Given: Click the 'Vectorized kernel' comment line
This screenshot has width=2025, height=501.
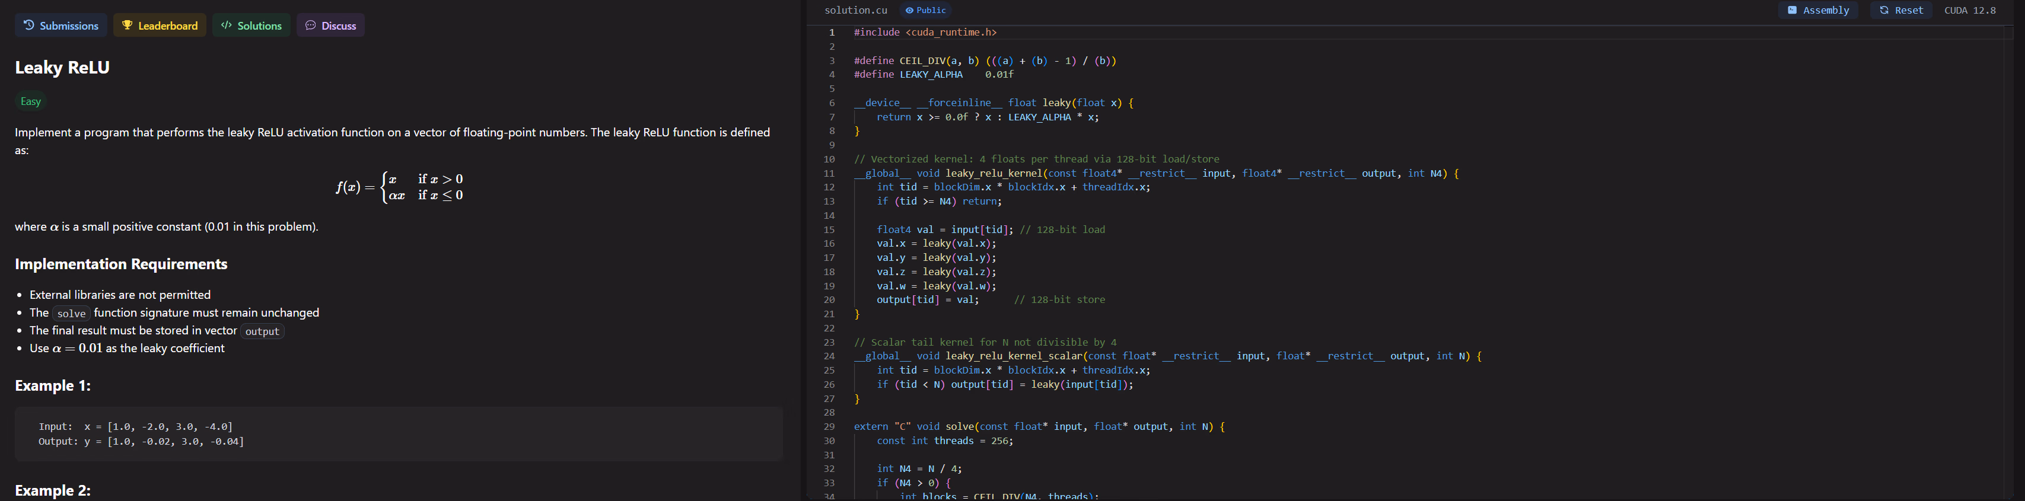Looking at the screenshot, I should [x=1037, y=159].
